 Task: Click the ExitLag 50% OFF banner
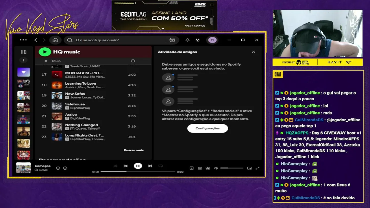click(x=164, y=15)
